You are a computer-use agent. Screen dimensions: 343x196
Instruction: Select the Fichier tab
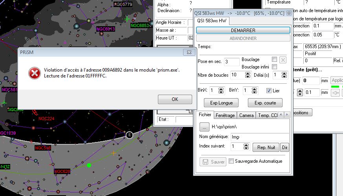pyautogui.click(x=205, y=115)
